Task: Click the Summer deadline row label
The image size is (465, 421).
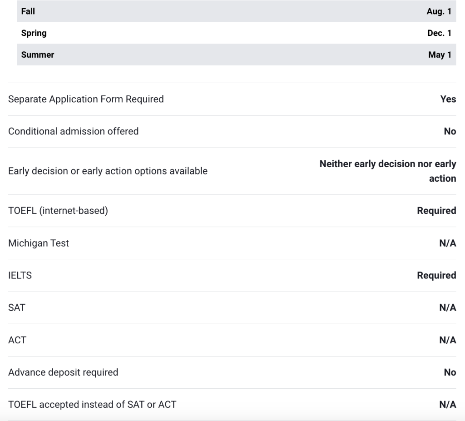Action: tap(38, 55)
